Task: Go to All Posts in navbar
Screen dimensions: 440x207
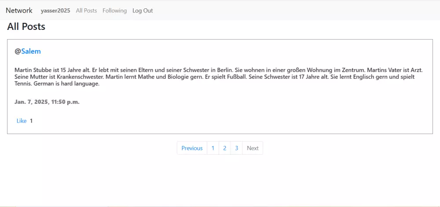Action: [86, 11]
